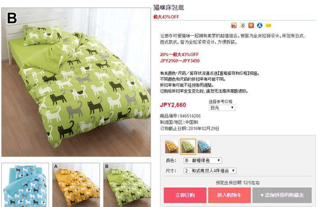Open the 颜色 color dropdown

203,160
